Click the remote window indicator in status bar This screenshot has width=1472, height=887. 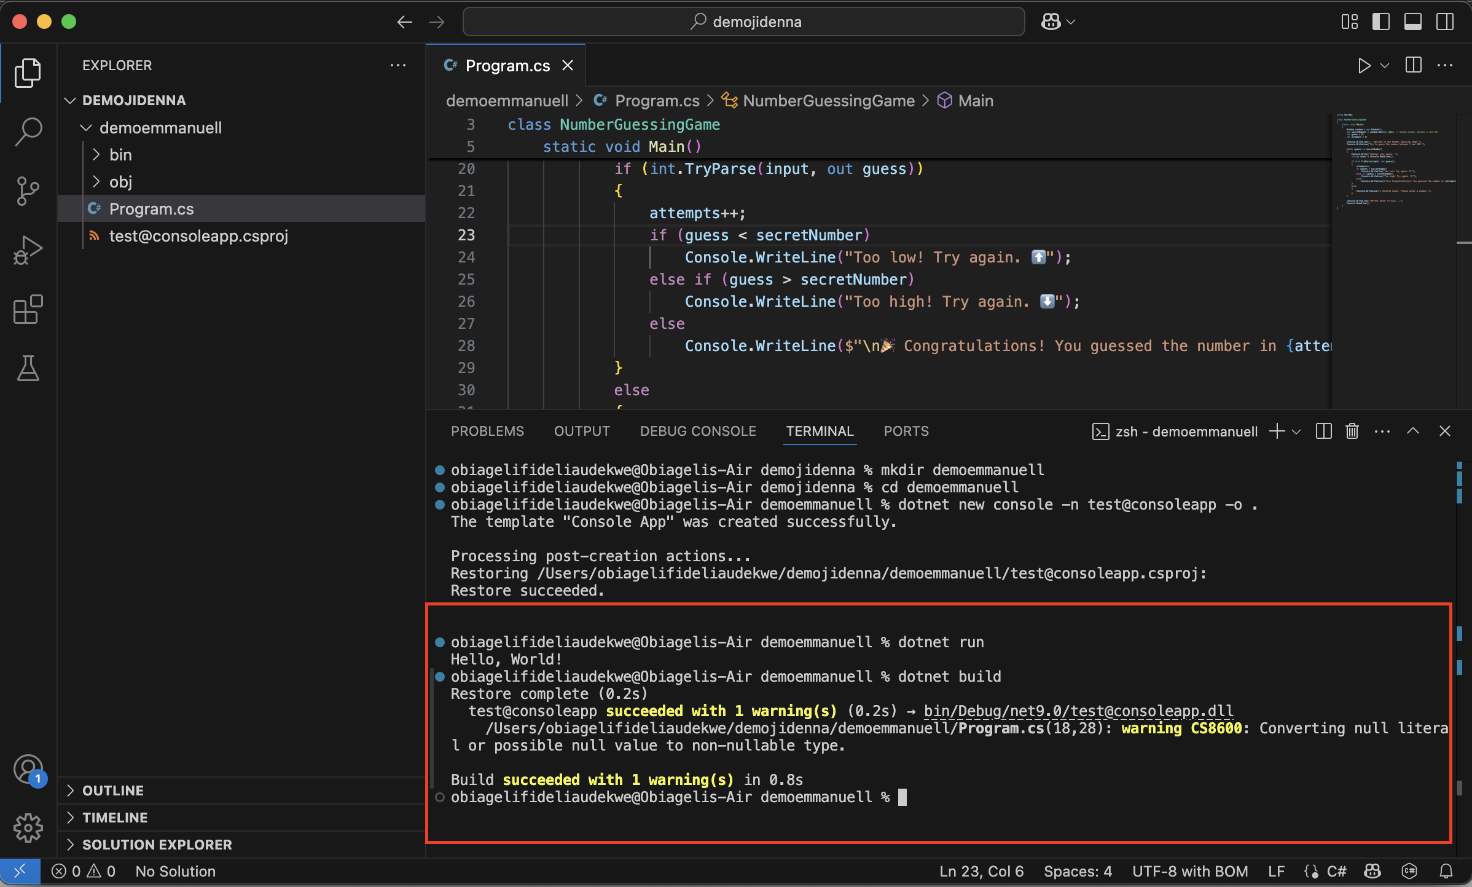tap(20, 871)
